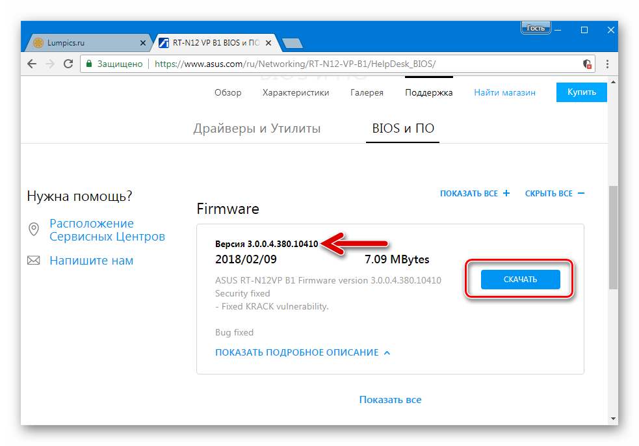
Task: Open the Характеристики menu item
Action: pyautogui.click(x=296, y=92)
